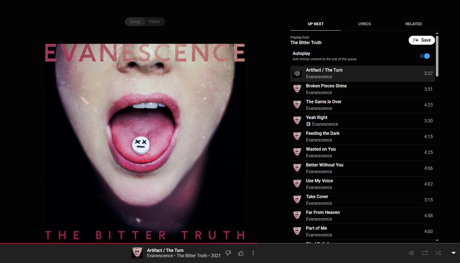Select the Feeding the Dark song title
The image size is (460, 263).
323,133
